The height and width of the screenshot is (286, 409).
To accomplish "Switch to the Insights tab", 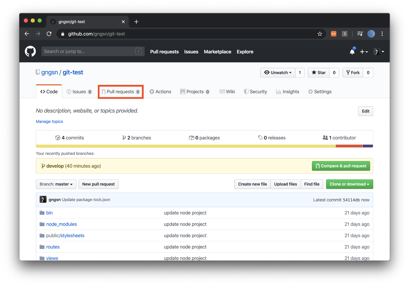I will click(288, 91).
